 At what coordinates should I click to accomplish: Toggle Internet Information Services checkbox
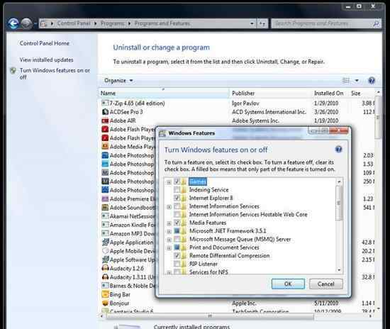pyautogui.click(x=177, y=206)
